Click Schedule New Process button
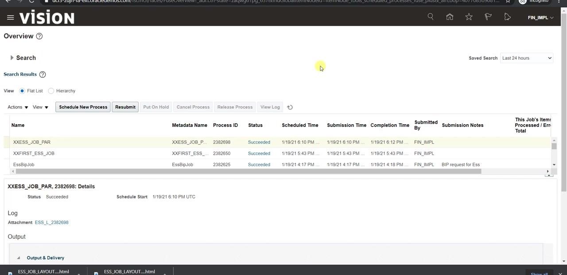Screen dimensions: 567x275 tap(83, 107)
